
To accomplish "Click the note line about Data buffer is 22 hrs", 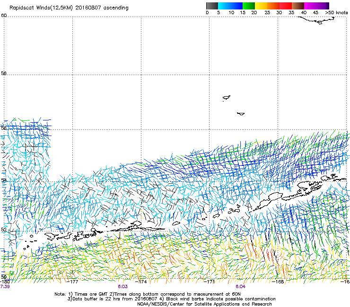I will pos(171,299).
